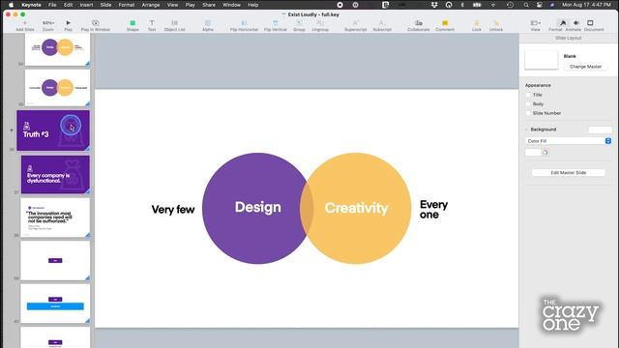
Task: Open the color wheel picker
Action: click(x=545, y=153)
